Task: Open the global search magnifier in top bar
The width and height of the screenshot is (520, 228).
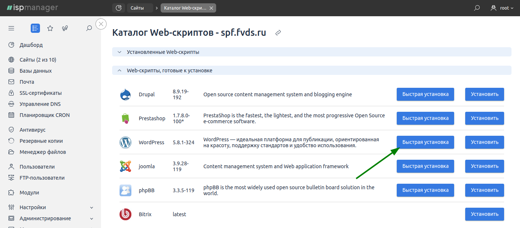Action: (x=477, y=8)
